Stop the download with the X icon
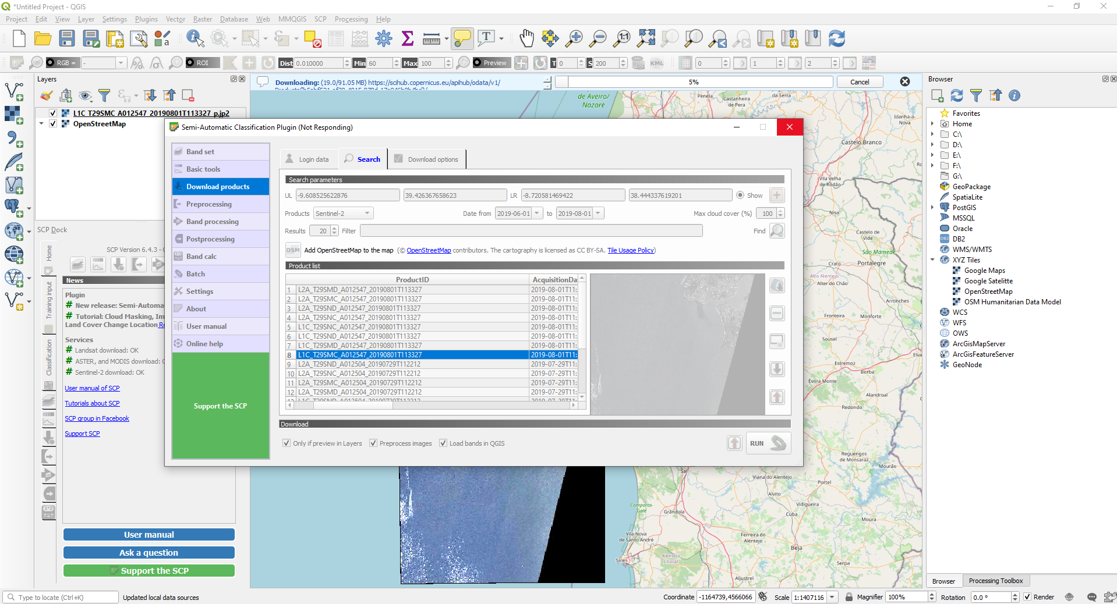 (905, 81)
